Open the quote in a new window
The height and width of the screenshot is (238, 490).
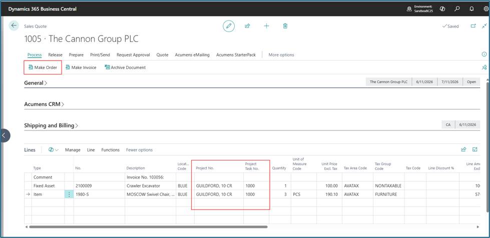pos(473,26)
